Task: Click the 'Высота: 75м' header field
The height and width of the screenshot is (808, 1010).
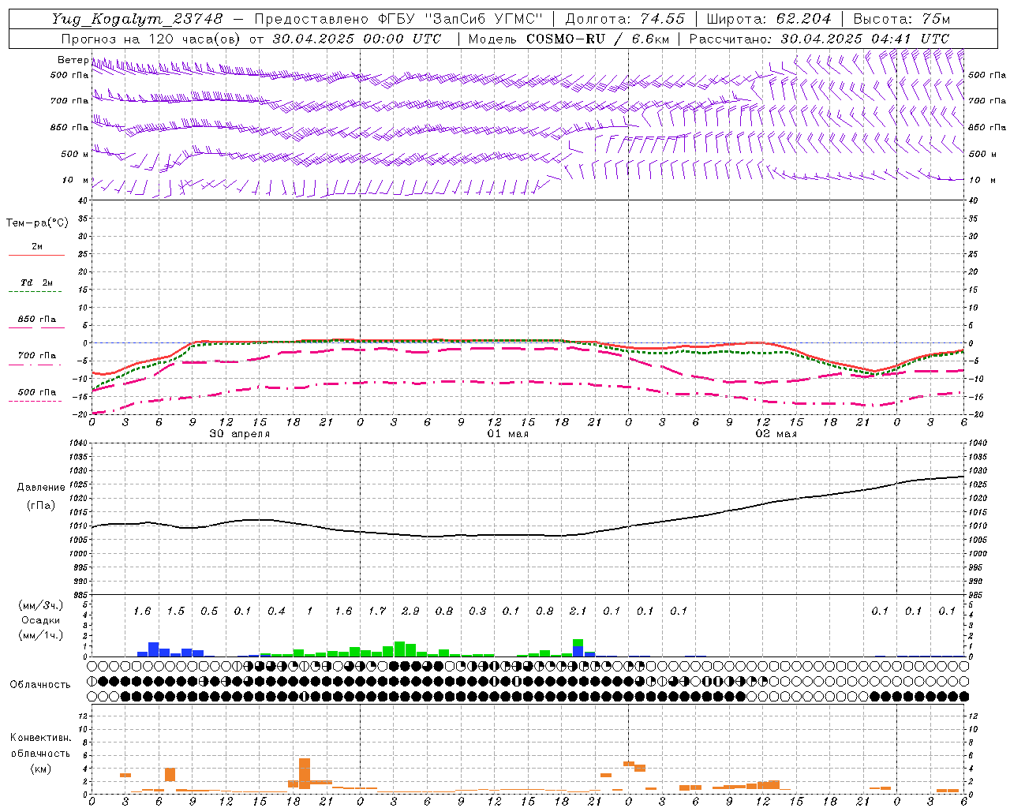Action: coord(902,19)
